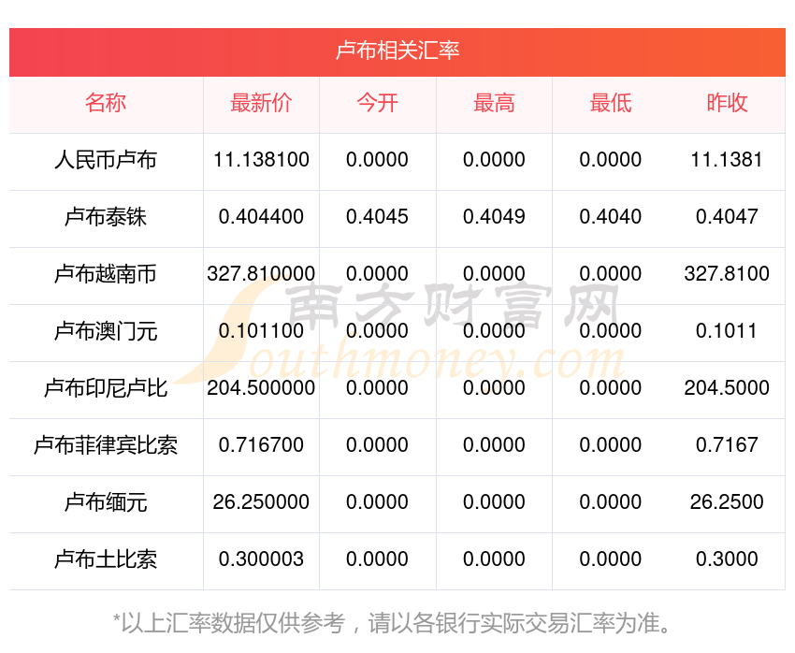Image resolution: width=795 pixels, height=653 pixels.
Task: Click the 最高 column header
Action: (494, 103)
